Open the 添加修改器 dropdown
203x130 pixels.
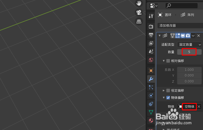click(x=180, y=26)
